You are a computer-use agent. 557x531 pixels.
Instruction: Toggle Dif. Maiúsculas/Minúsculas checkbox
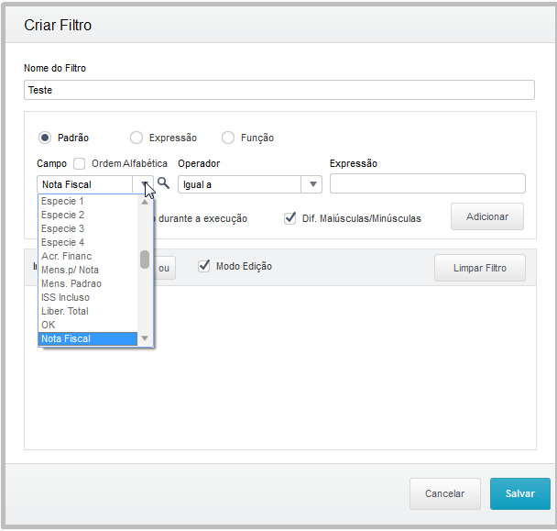pyautogui.click(x=290, y=218)
